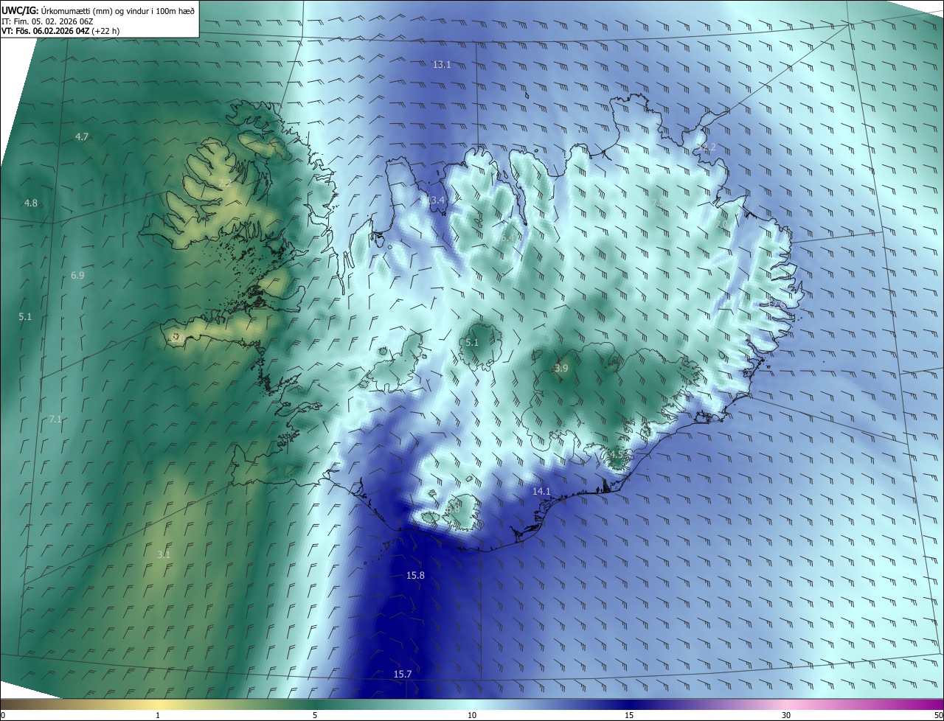Click the 3.1 value in the southwestern sea
Viewport: 944px width, 721px height.
pos(164,554)
